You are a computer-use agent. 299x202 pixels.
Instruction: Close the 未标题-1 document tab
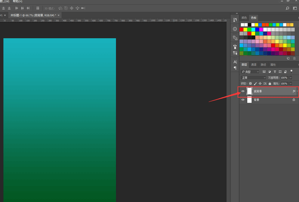point(59,15)
